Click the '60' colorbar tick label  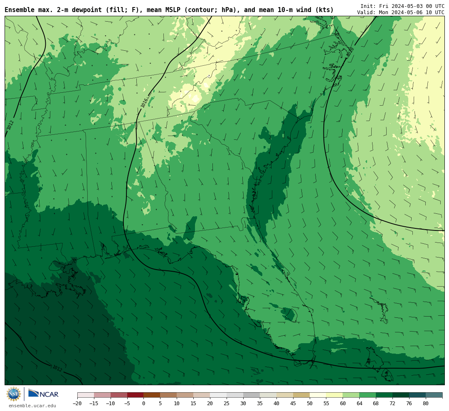click(343, 403)
